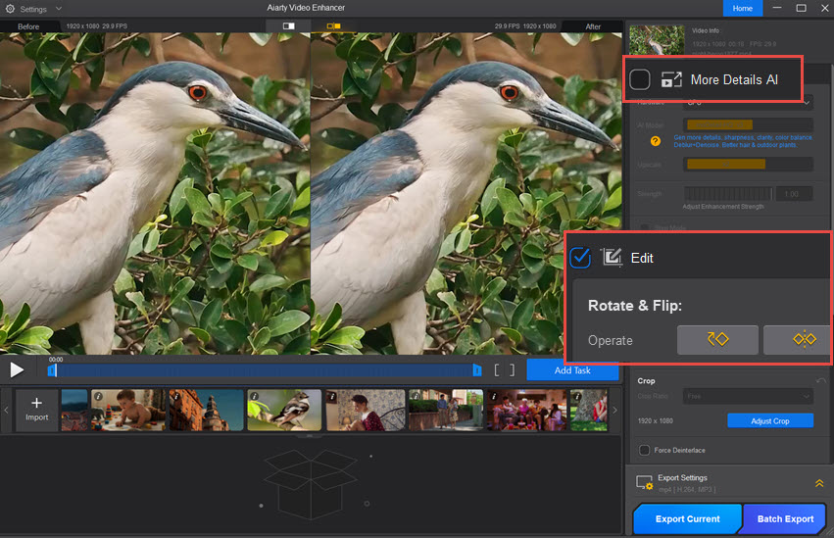Open info icon on small bird thumbnail
This screenshot has height=538, width=834.
click(x=254, y=396)
